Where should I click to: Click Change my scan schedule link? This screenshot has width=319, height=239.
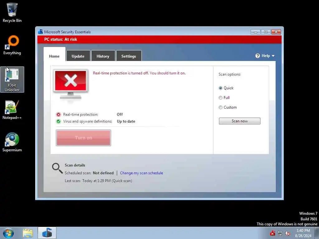pyautogui.click(x=141, y=173)
